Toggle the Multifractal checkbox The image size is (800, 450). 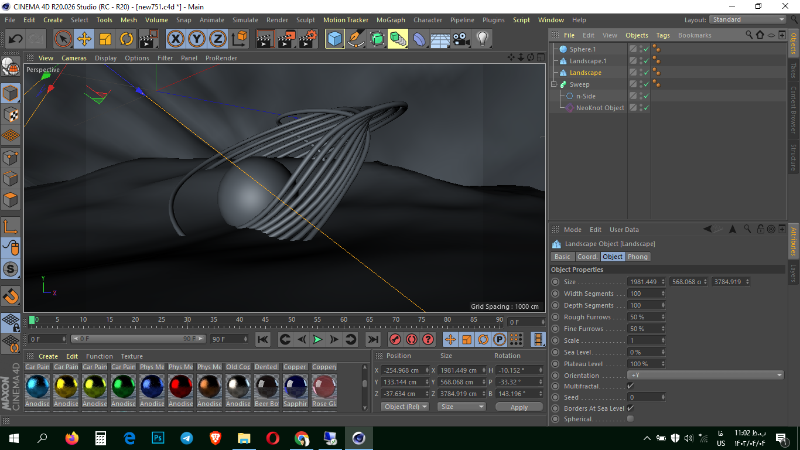[x=630, y=386]
